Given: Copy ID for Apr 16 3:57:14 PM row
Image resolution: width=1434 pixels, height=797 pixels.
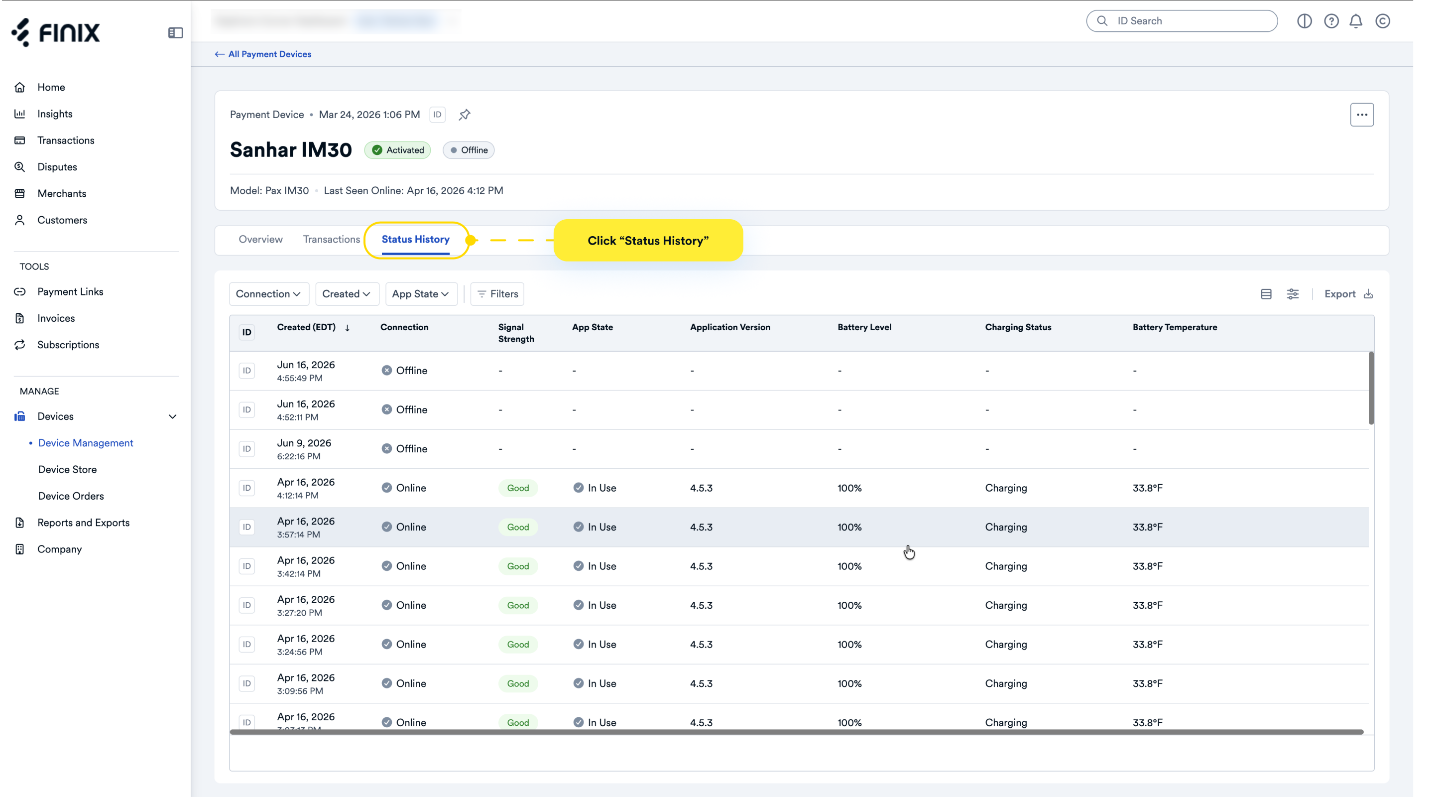Looking at the screenshot, I should 246,527.
